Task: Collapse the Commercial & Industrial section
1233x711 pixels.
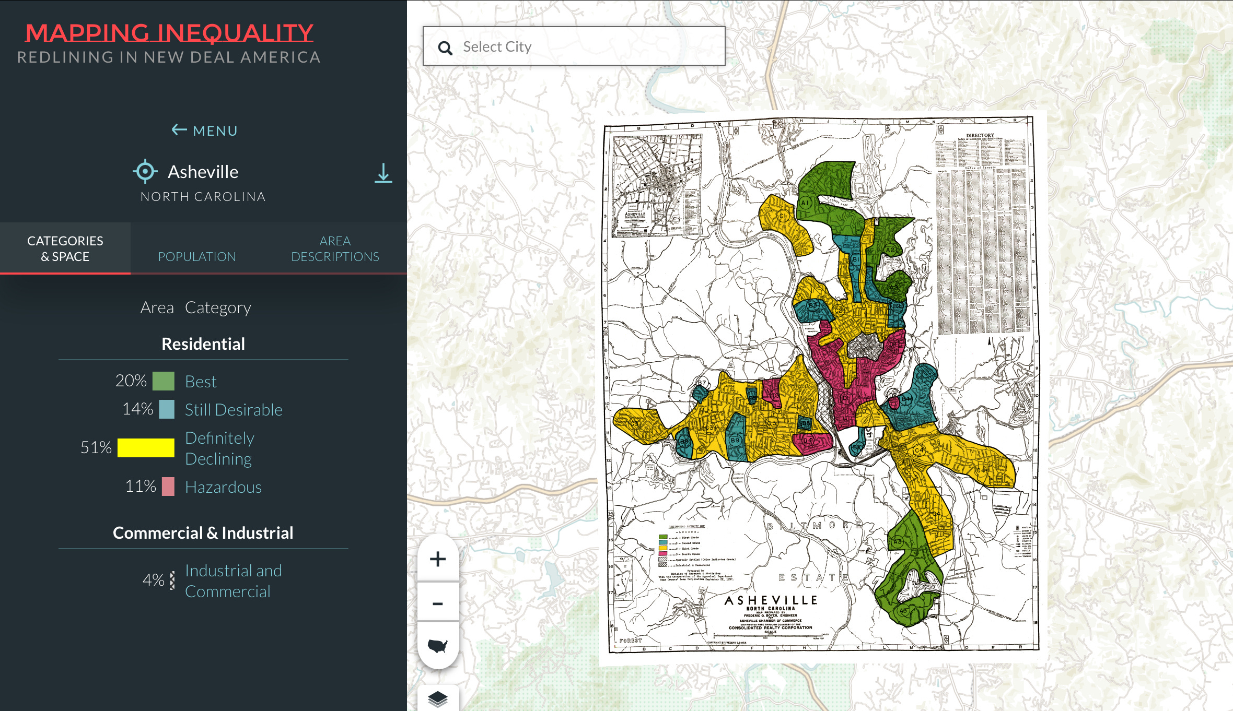Action: coord(204,533)
